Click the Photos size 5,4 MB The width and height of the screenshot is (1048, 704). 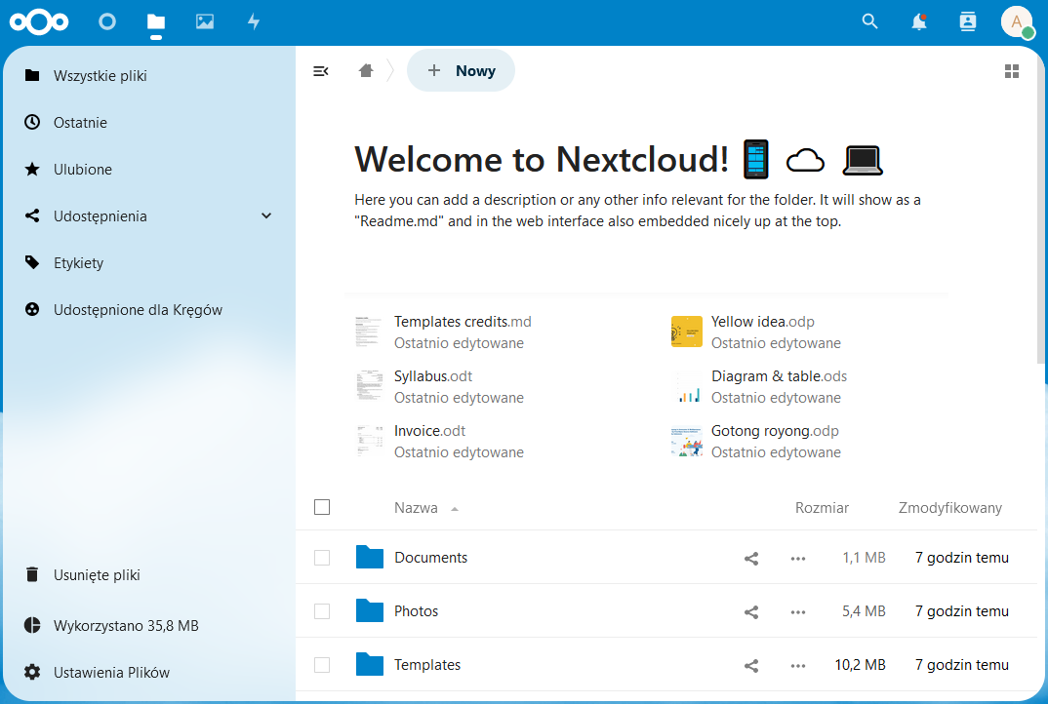click(x=864, y=611)
